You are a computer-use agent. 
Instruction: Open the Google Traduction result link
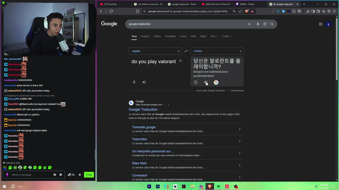(143, 110)
